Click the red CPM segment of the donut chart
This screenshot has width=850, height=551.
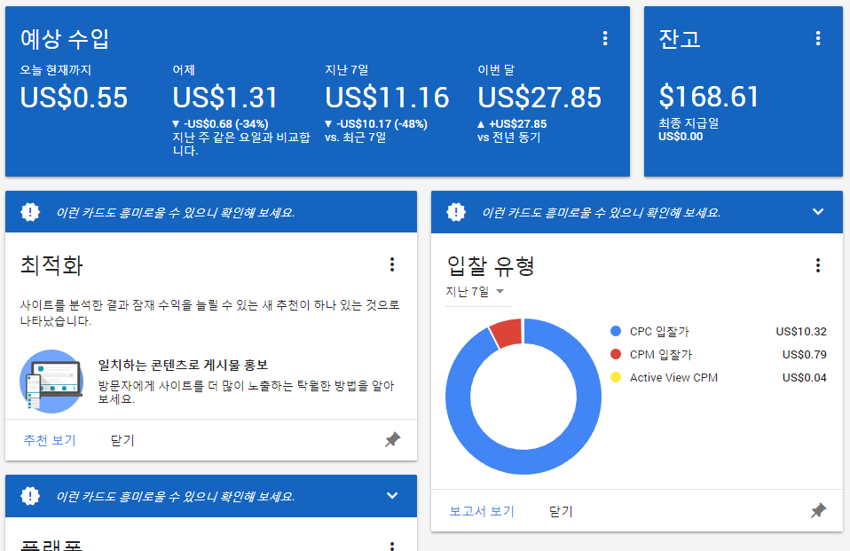point(507,332)
